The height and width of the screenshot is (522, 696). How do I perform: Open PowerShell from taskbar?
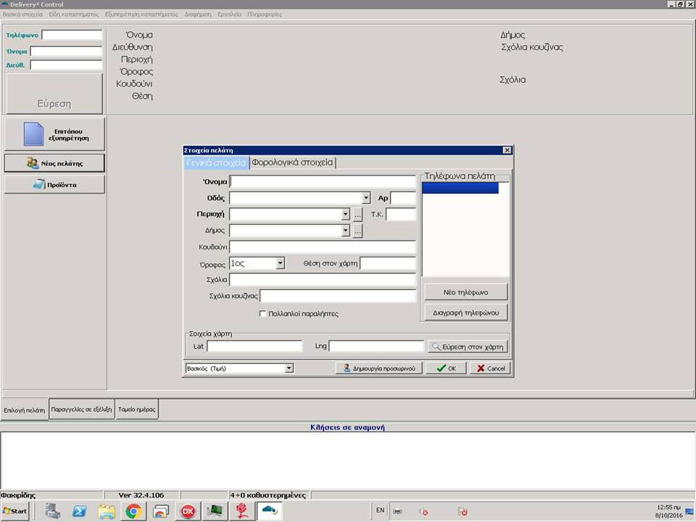(x=80, y=511)
